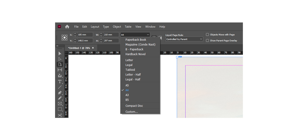Image resolution: width=298 pixels, height=140 pixels.
Task: Open the Object menu
Action: 117,27
